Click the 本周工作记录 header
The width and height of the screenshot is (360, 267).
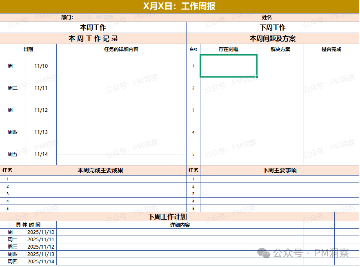pos(93,38)
